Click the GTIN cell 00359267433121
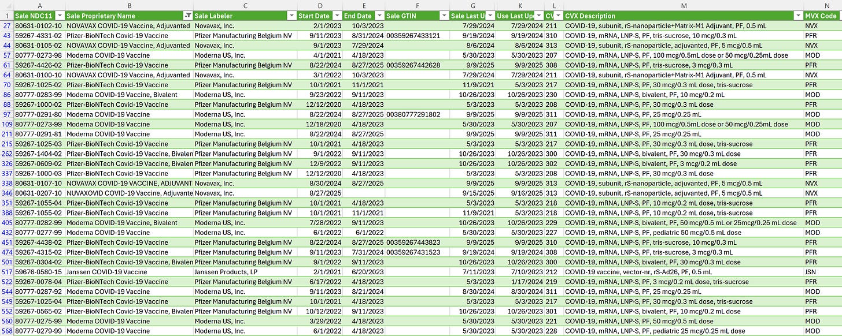Screen dimensions: 842x336 coord(417,36)
